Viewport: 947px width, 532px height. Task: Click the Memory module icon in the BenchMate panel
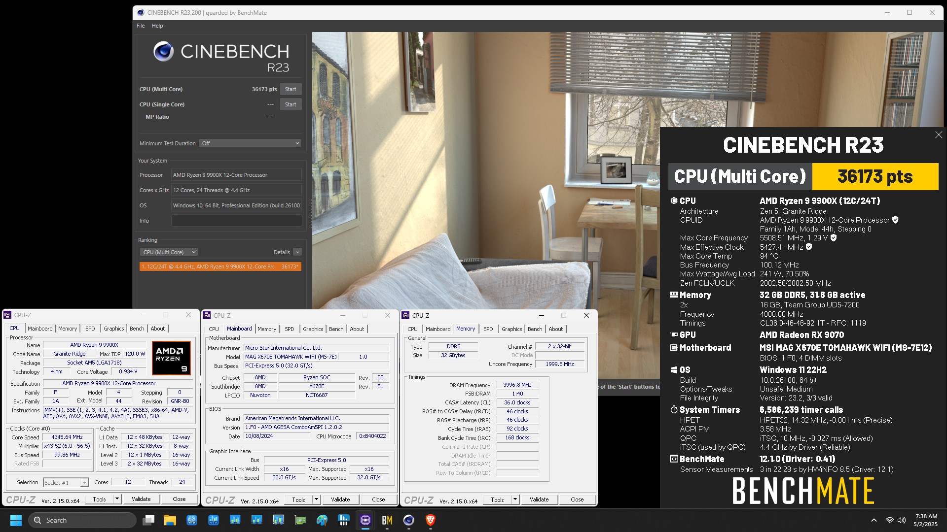point(674,295)
